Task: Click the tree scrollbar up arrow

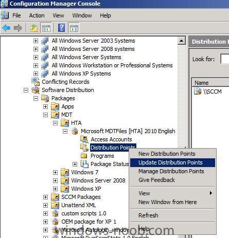Action: pyautogui.click(x=181, y=41)
